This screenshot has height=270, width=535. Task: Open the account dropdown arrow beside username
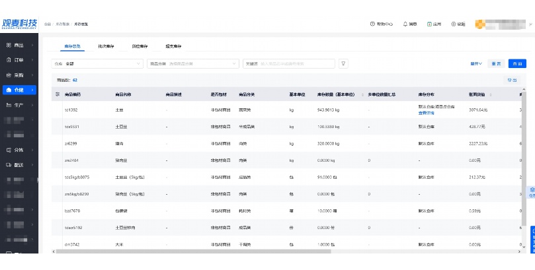(x=530, y=24)
